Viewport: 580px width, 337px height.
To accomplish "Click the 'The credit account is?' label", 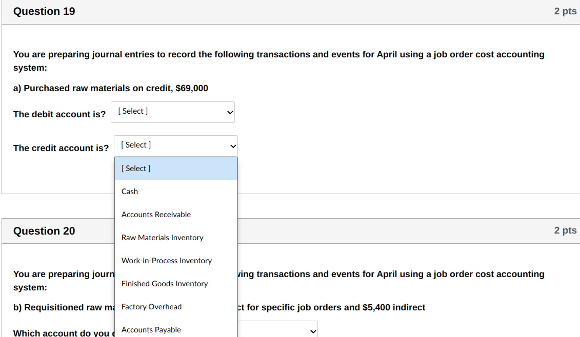I will coord(61,148).
